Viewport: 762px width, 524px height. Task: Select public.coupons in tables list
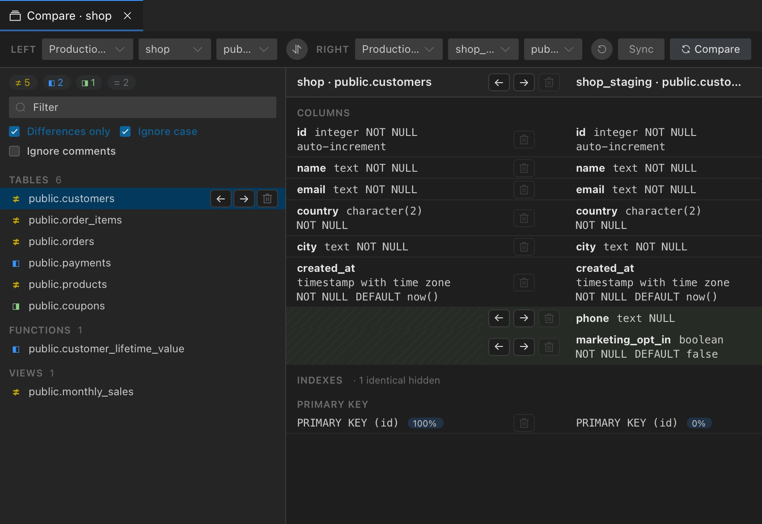click(143, 306)
